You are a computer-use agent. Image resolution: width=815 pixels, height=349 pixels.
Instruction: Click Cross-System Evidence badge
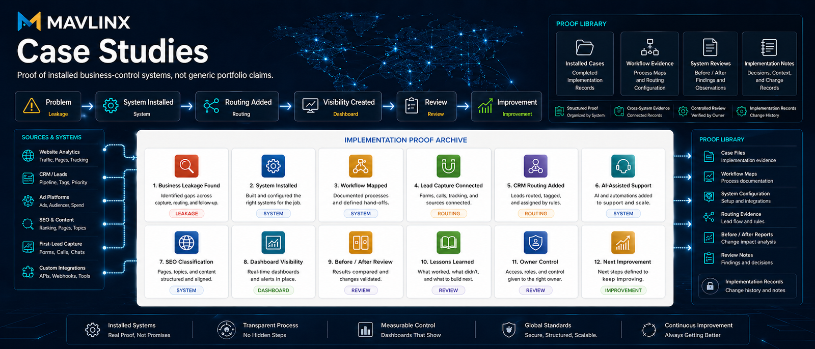(642, 111)
